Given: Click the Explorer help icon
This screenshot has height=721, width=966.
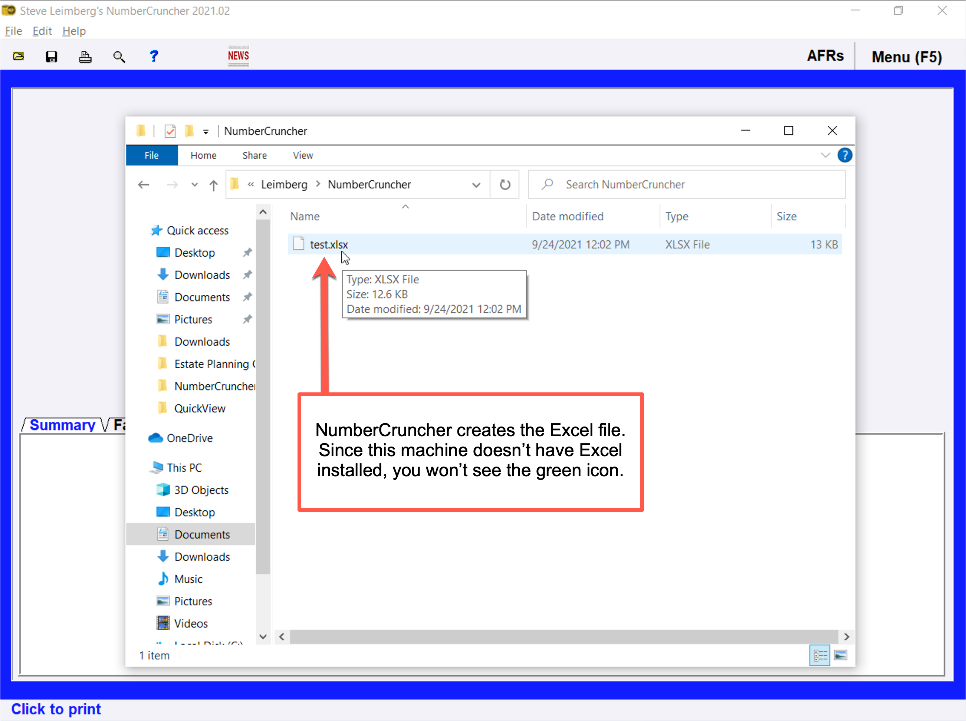Looking at the screenshot, I should (x=845, y=155).
